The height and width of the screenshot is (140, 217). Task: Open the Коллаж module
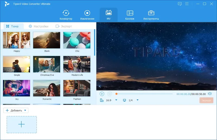(130, 15)
